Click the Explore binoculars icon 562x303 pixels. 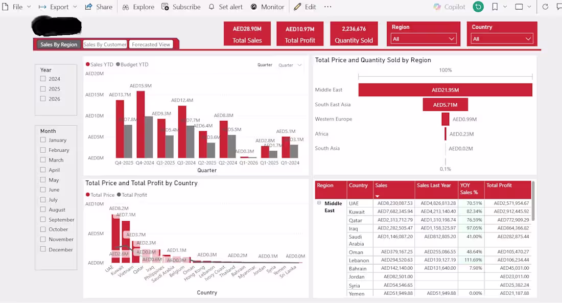coord(126,7)
